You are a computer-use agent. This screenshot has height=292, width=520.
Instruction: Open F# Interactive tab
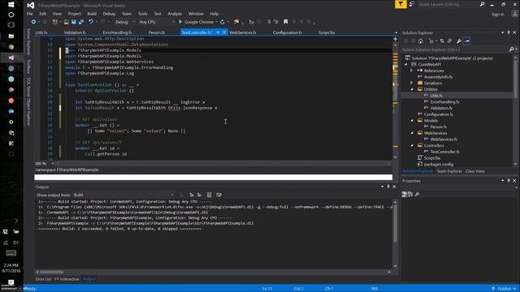point(67,279)
